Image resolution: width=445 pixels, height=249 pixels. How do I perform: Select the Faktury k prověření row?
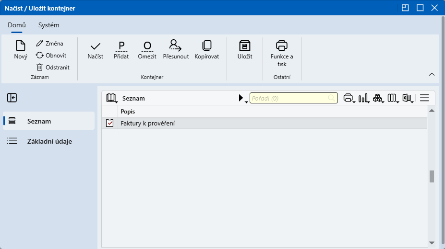click(x=264, y=123)
